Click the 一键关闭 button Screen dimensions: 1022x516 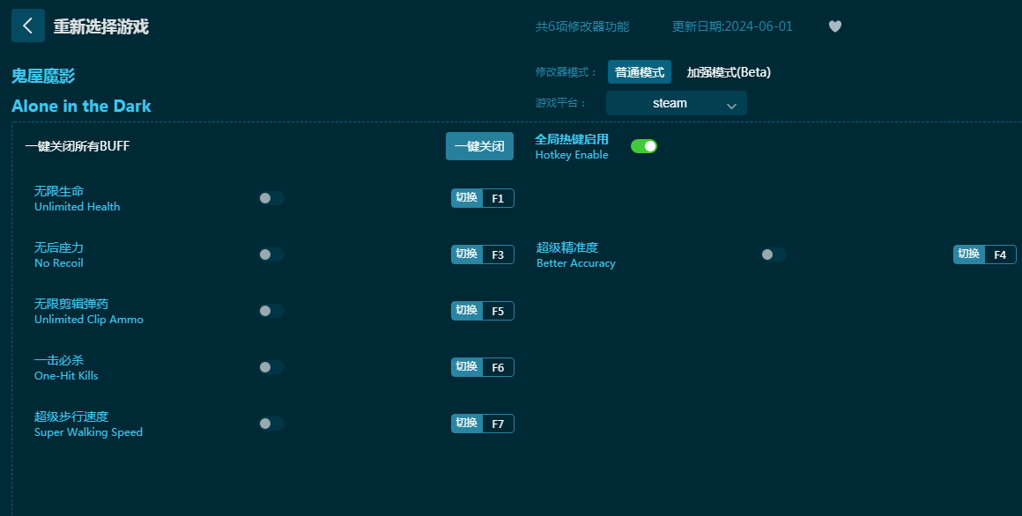coord(479,146)
